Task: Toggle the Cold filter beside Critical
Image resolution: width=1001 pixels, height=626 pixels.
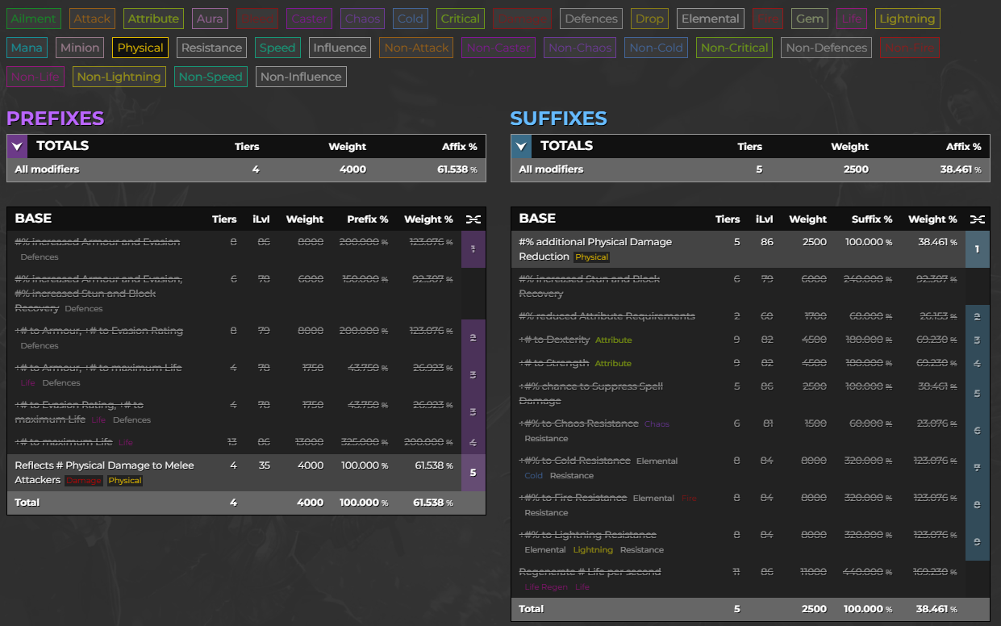Action: [x=411, y=19]
